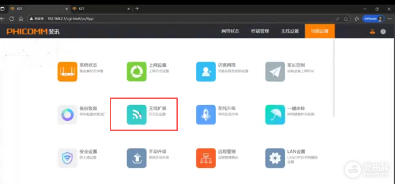Click the 手动升级 label
The image size is (395, 184).
pyautogui.click(x=158, y=152)
